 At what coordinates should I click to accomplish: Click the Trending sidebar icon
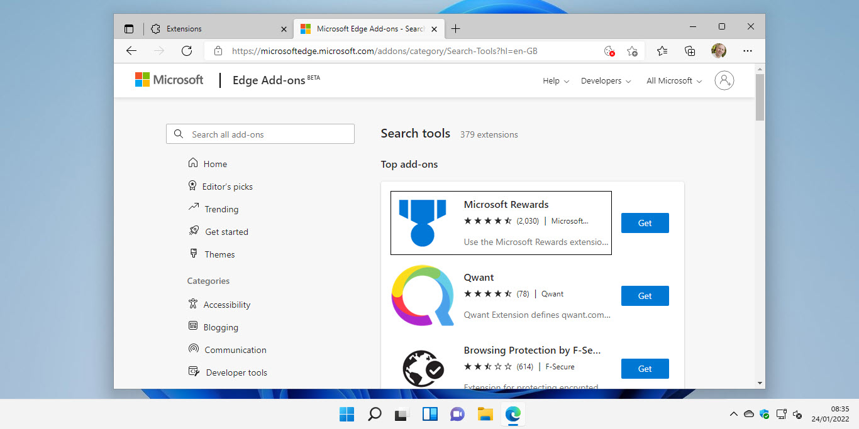pos(193,209)
